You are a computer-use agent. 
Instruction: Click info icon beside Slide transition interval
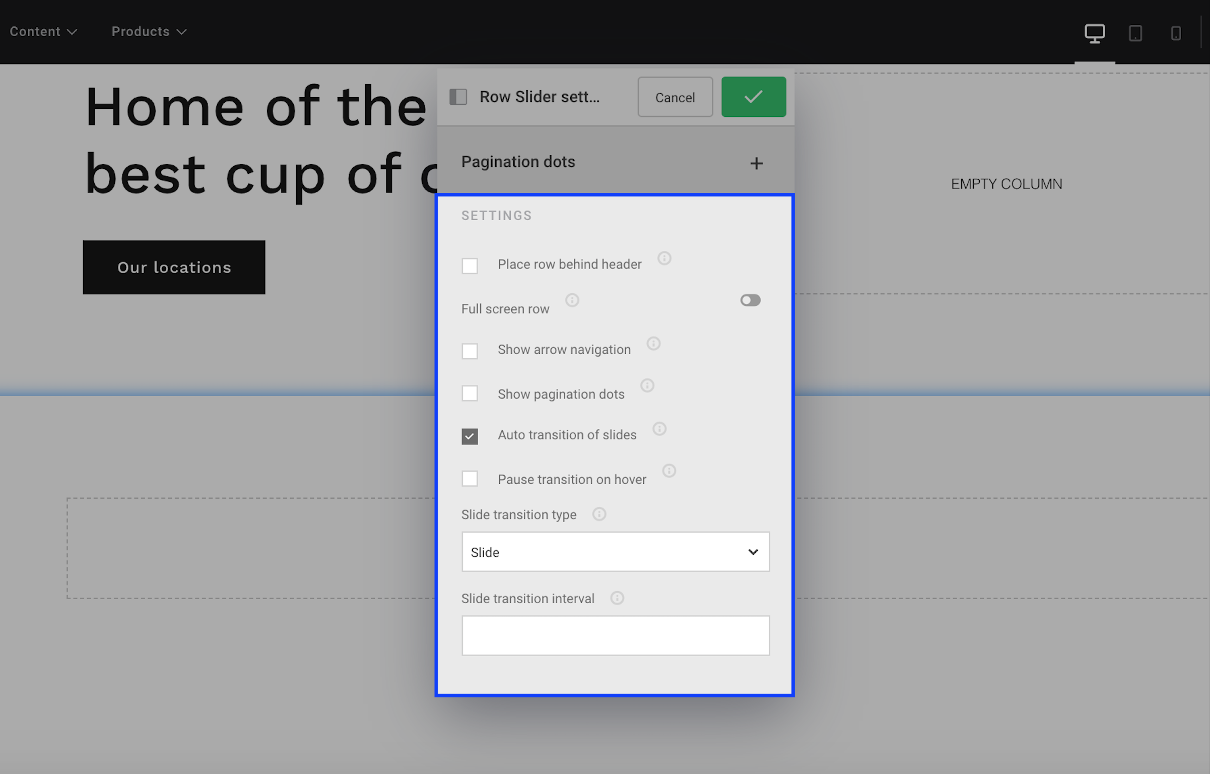click(x=617, y=598)
